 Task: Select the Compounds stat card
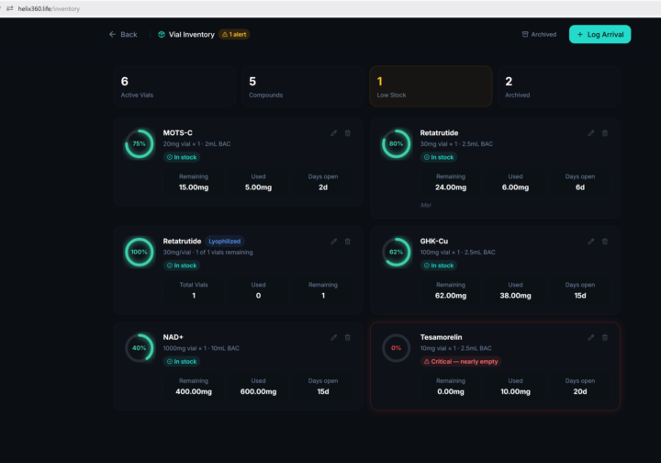pyautogui.click(x=302, y=86)
